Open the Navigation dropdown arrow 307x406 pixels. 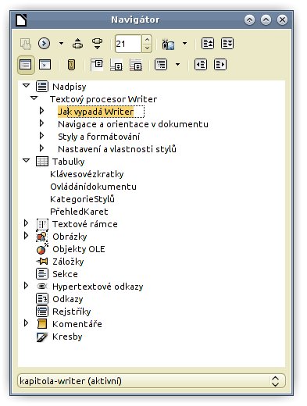pyautogui.click(x=61, y=43)
